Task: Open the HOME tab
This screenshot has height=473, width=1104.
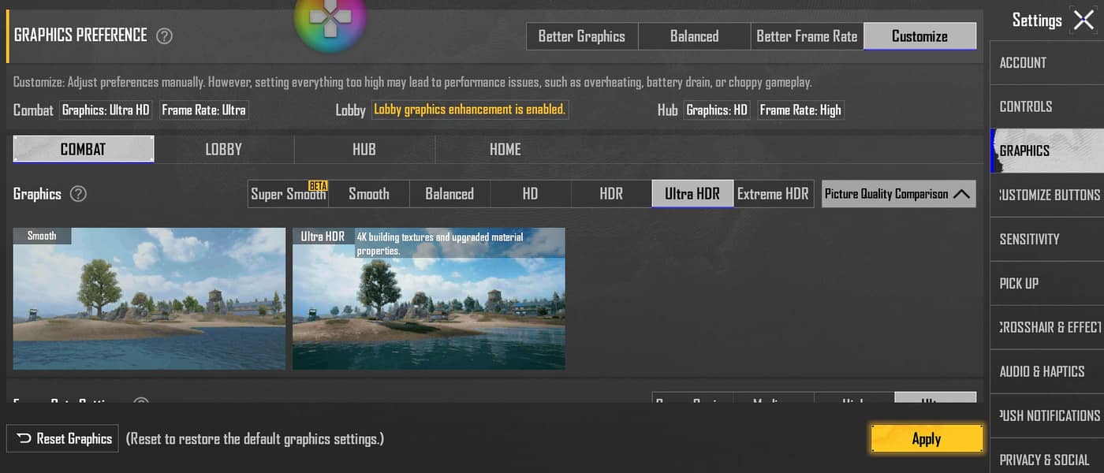Action: pyautogui.click(x=505, y=149)
